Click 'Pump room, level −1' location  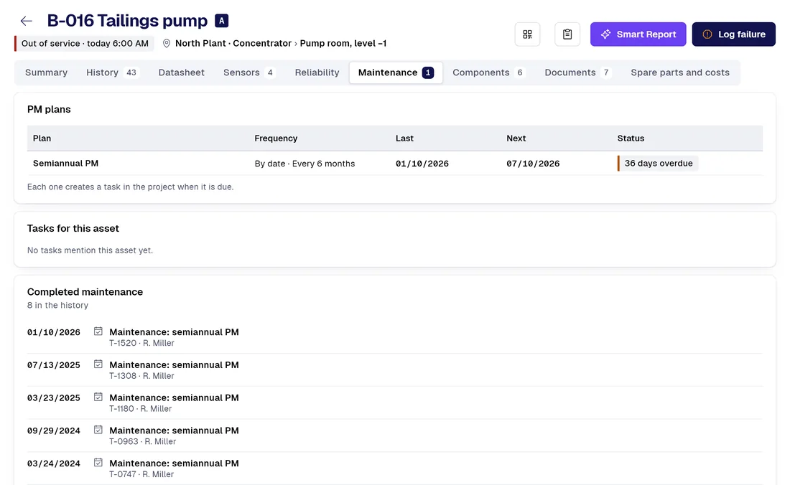(x=343, y=43)
